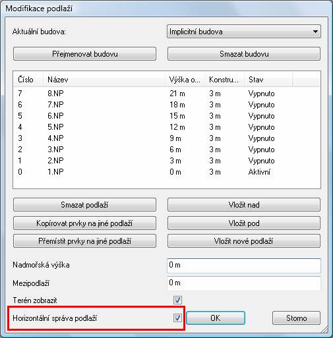Click Přemístit prvky na jiné podlaží
333x338 pixels.
[84, 241]
